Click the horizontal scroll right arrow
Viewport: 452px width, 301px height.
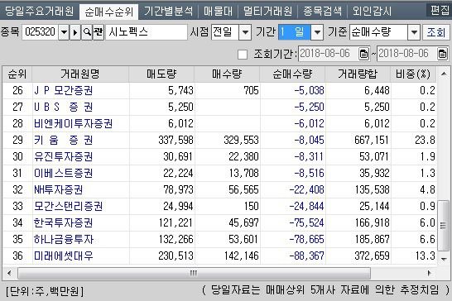(429, 273)
